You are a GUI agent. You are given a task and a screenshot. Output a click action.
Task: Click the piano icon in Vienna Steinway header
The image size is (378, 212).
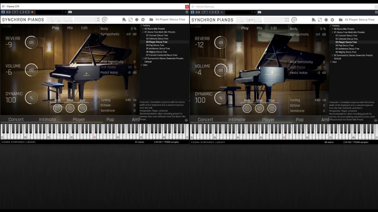(314, 20)
